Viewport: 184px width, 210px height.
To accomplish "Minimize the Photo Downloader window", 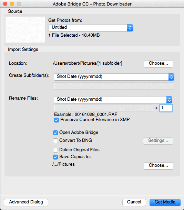I will tap(12, 4).
